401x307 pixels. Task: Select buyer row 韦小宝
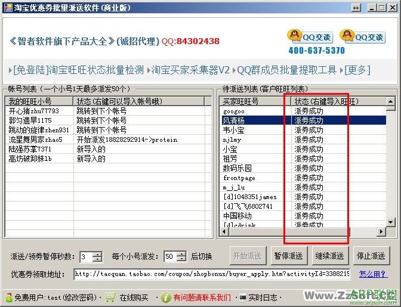pyautogui.click(x=303, y=130)
